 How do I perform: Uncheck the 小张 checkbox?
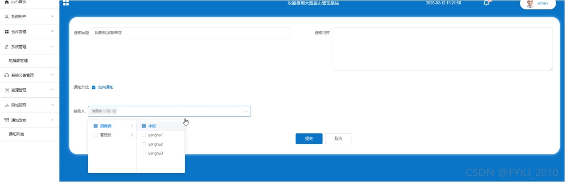pyautogui.click(x=143, y=126)
